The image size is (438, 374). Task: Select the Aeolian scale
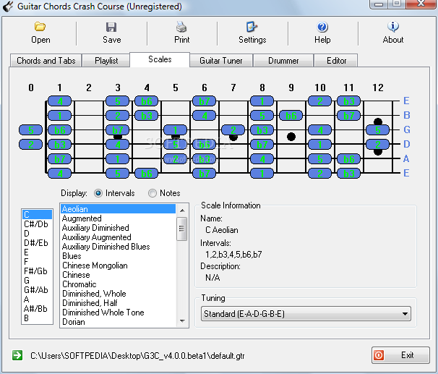point(118,209)
